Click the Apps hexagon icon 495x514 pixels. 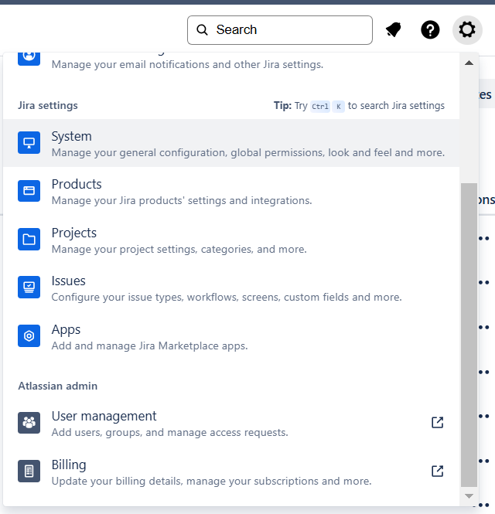(x=29, y=335)
